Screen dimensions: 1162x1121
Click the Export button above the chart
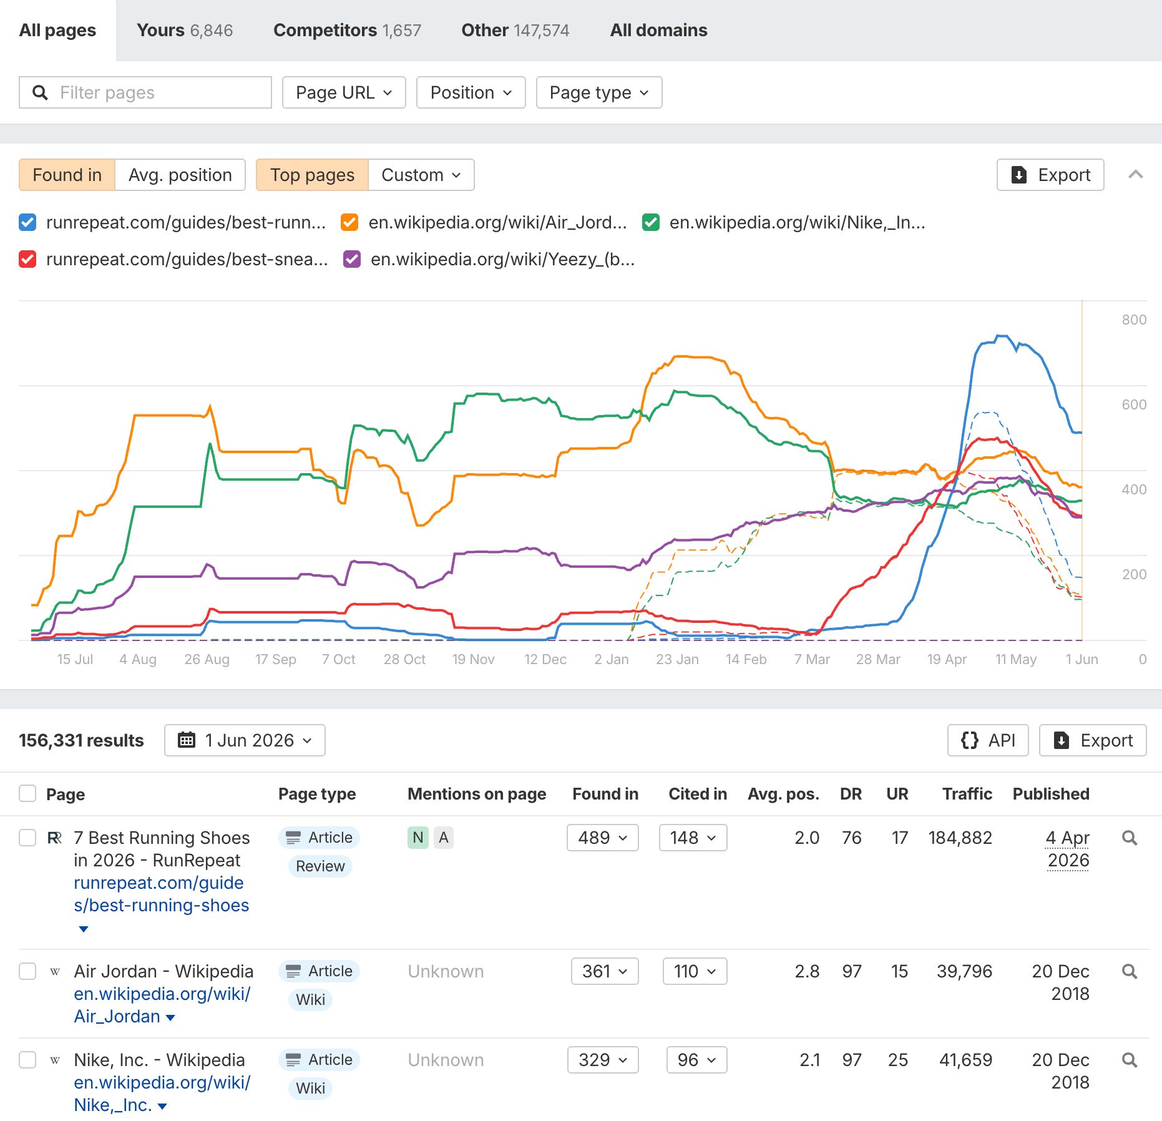click(1050, 175)
